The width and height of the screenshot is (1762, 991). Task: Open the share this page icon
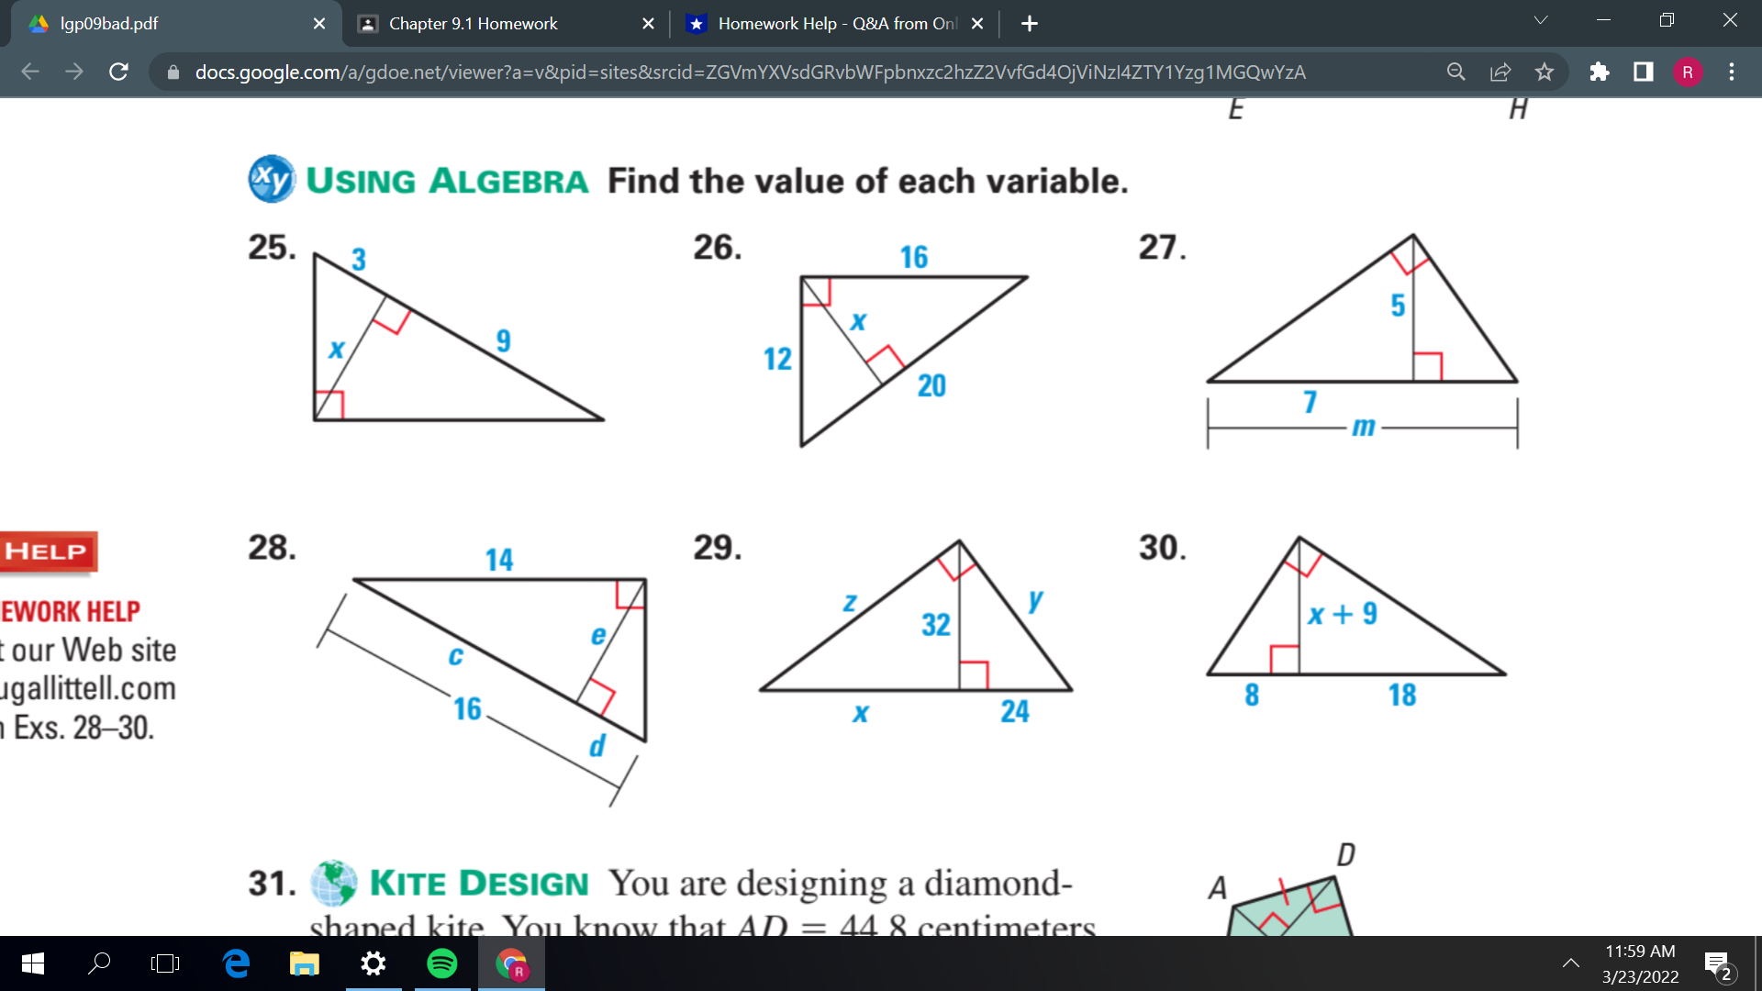coord(1500,72)
